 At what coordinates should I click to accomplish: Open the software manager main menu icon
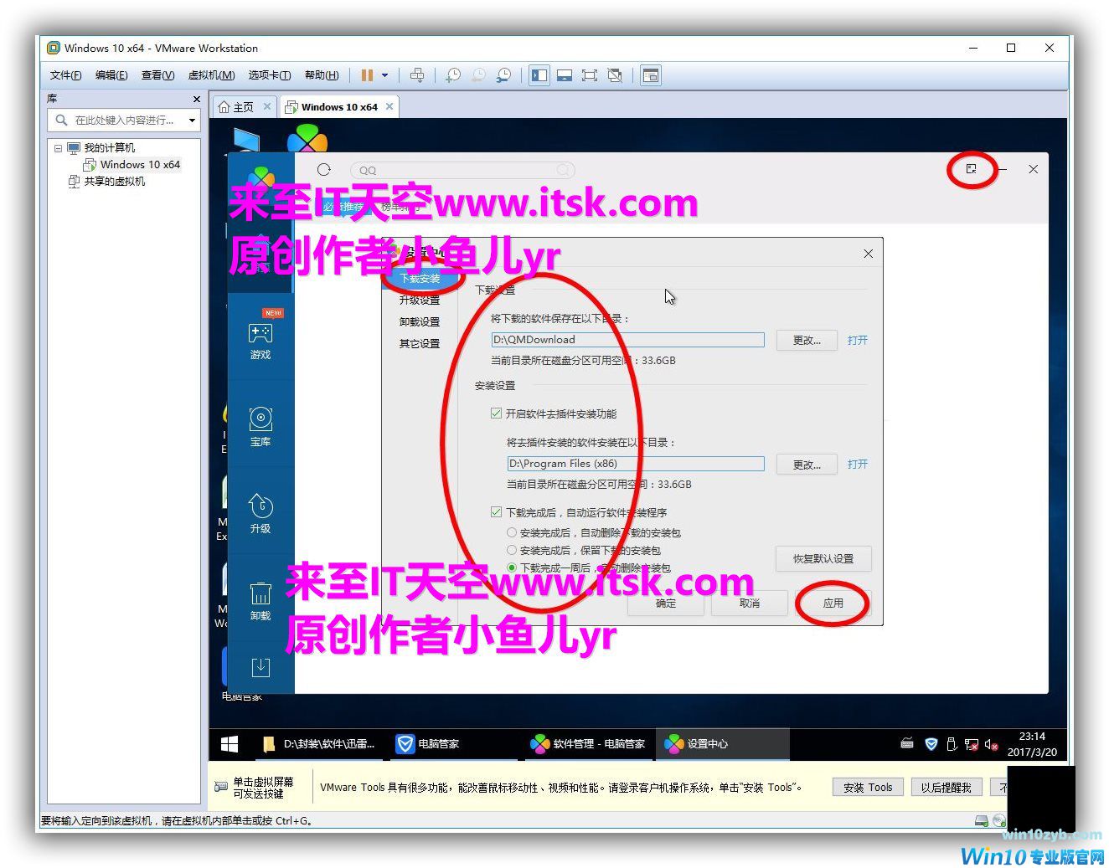(972, 169)
